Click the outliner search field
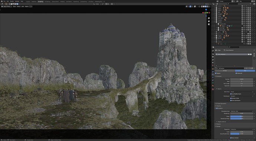Screen dimensions: 256x141 point(233,4)
